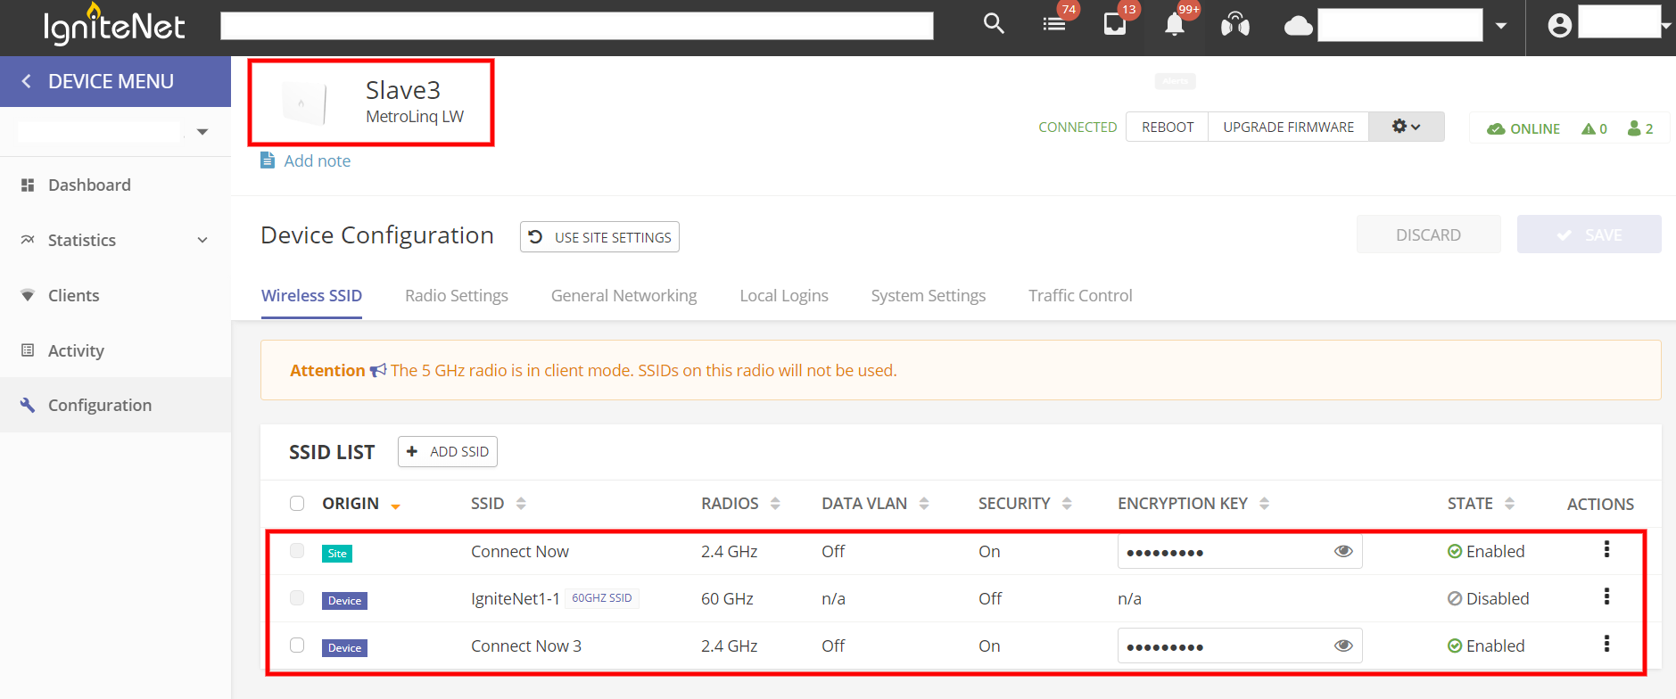Open the sidebar site selector dropdown
This screenshot has width=1676, height=699.
click(x=202, y=132)
